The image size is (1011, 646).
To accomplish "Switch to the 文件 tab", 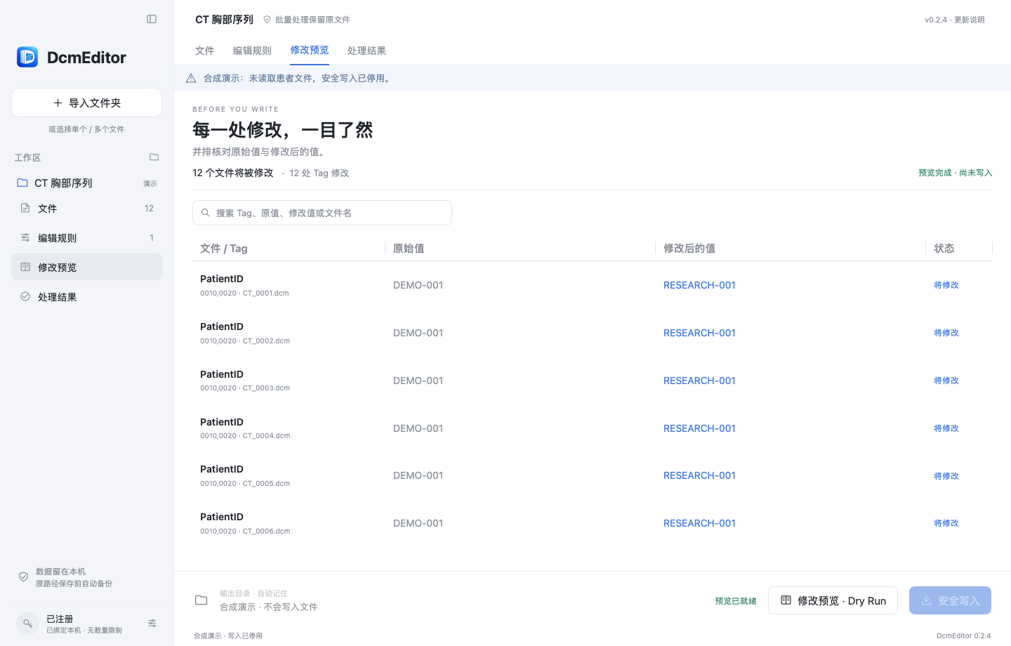I will [x=205, y=51].
